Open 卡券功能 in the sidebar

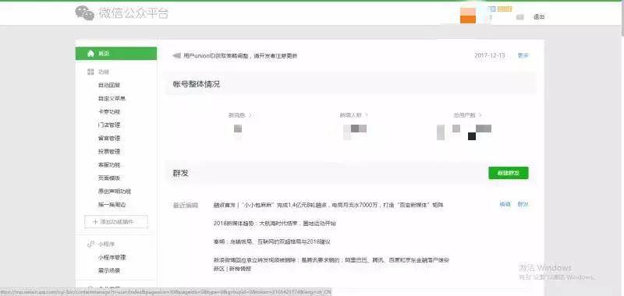click(x=109, y=111)
